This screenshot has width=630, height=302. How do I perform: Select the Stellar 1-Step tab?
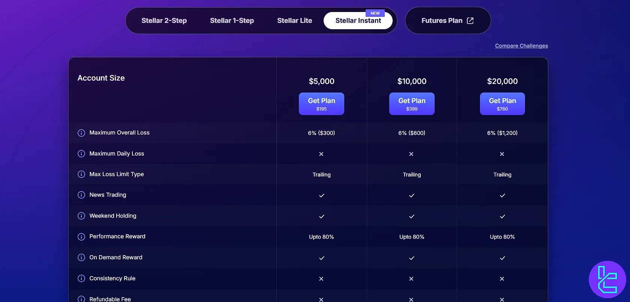[232, 21]
